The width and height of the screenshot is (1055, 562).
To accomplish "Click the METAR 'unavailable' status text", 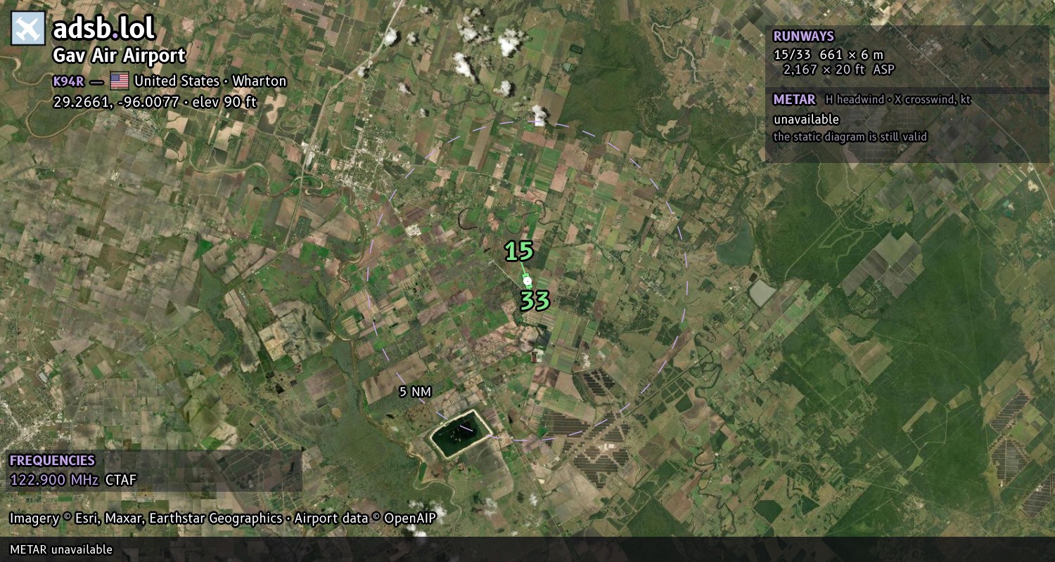I will coord(806,119).
